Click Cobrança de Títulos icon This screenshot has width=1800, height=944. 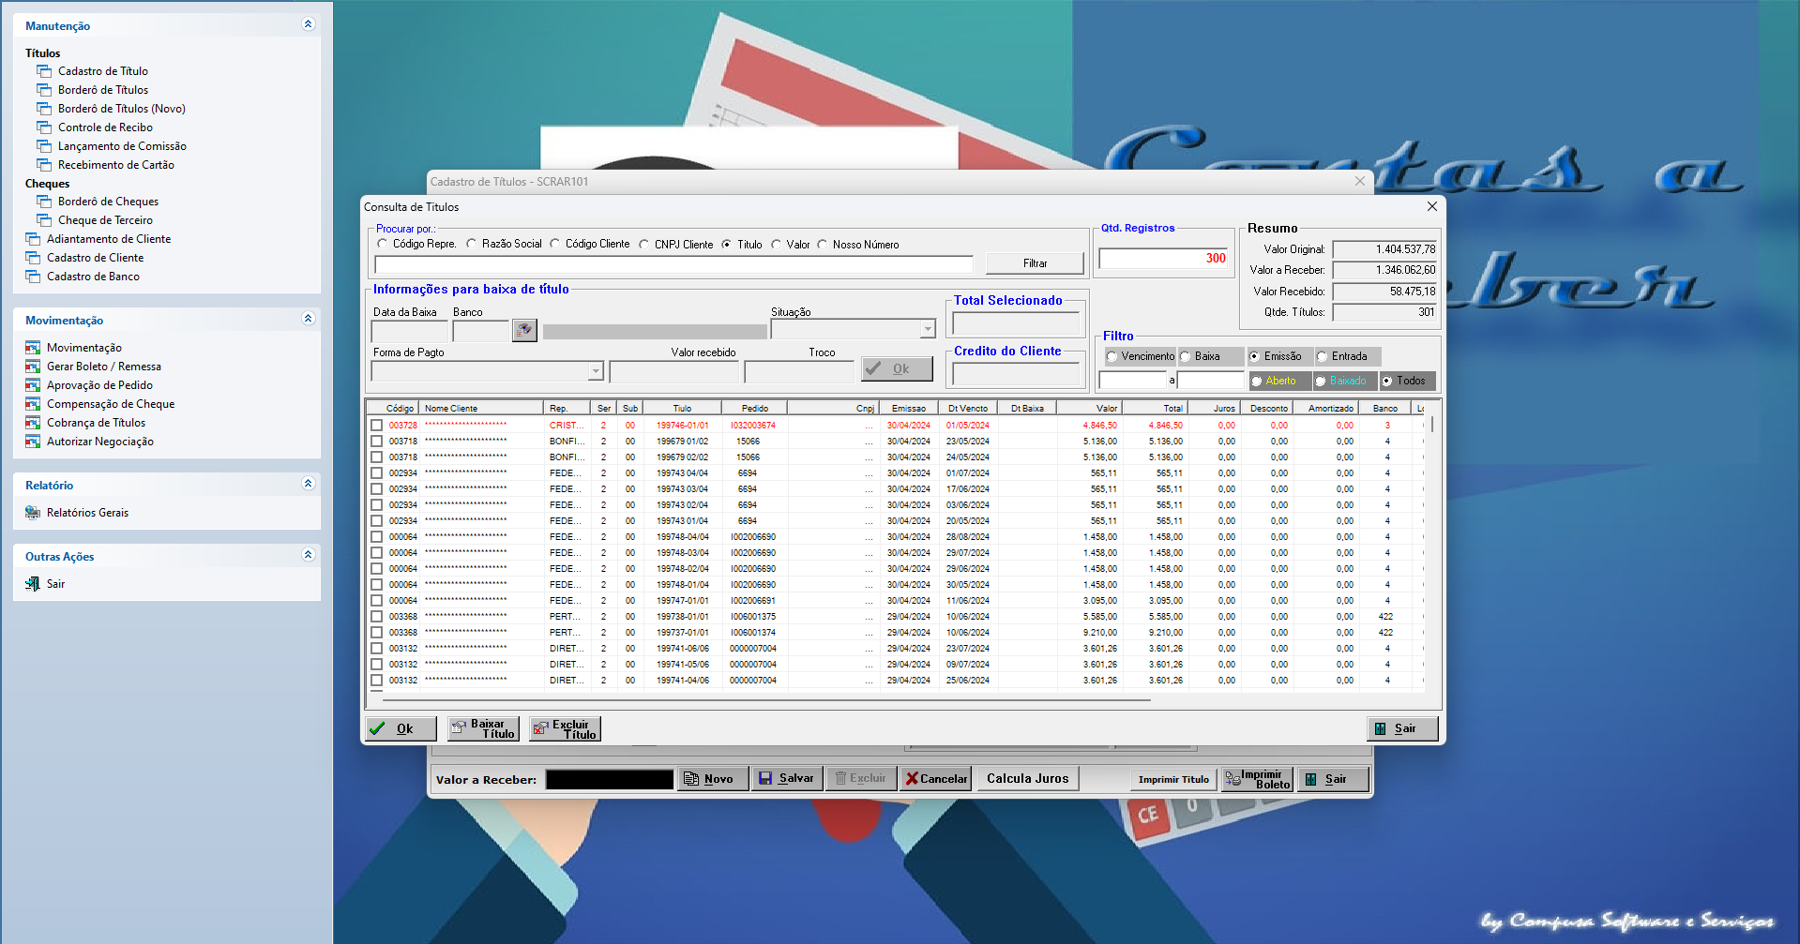(x=33, y=423)
